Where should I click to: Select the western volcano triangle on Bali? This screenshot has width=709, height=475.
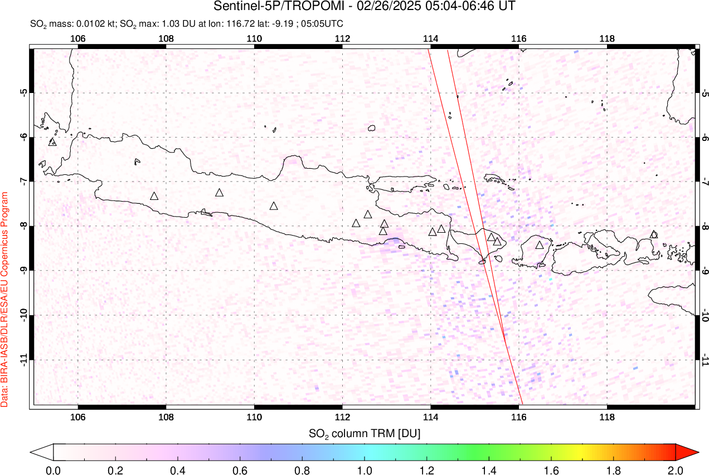pyautogui.click(x=491, y=237)
